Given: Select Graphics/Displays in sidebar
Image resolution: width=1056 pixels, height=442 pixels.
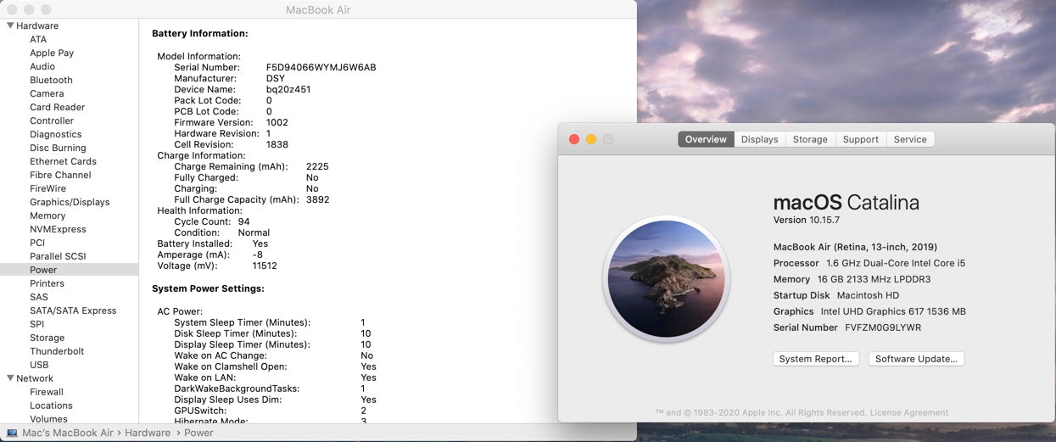Looking at the screenshot, I should (70, 202).
